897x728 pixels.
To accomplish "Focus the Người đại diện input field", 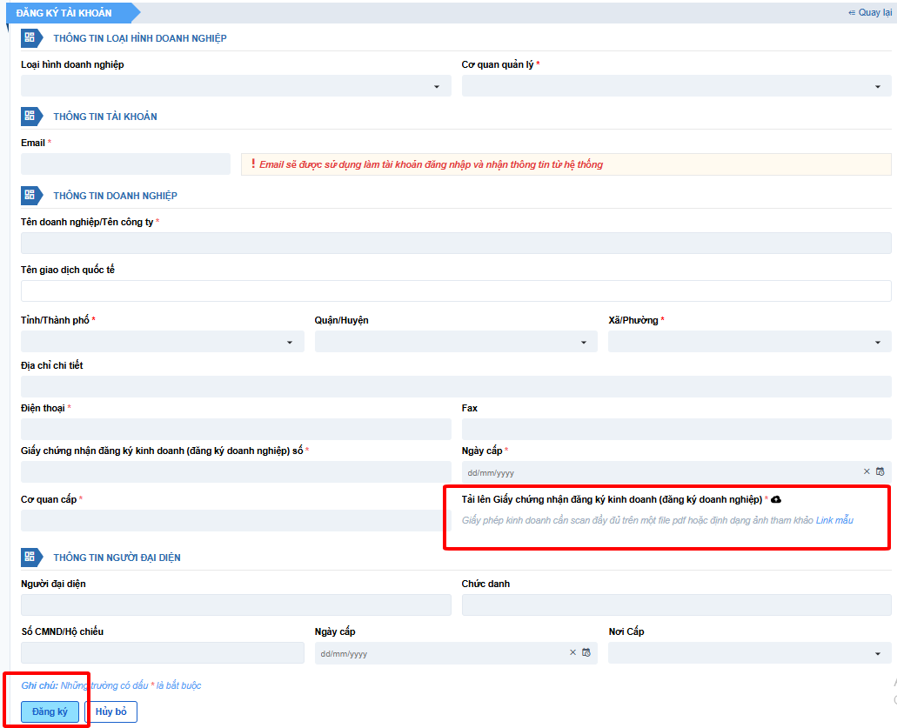I will click(x=236, y=605).
